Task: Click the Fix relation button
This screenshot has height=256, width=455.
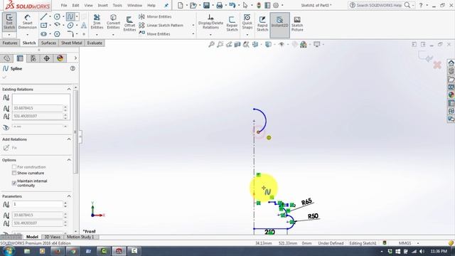Action: pyautogui.click(x=10, y=148)
